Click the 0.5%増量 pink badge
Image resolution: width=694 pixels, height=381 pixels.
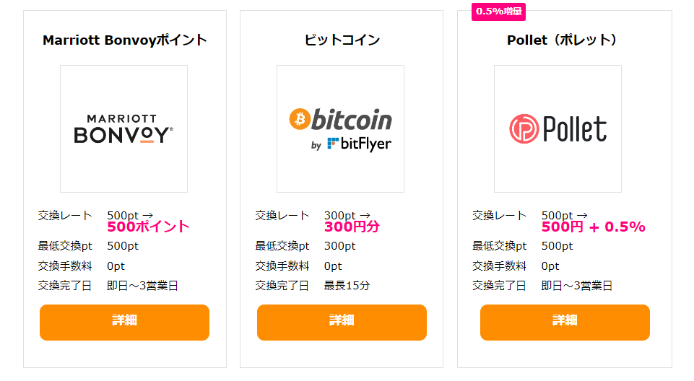click(x=498, y=12)
